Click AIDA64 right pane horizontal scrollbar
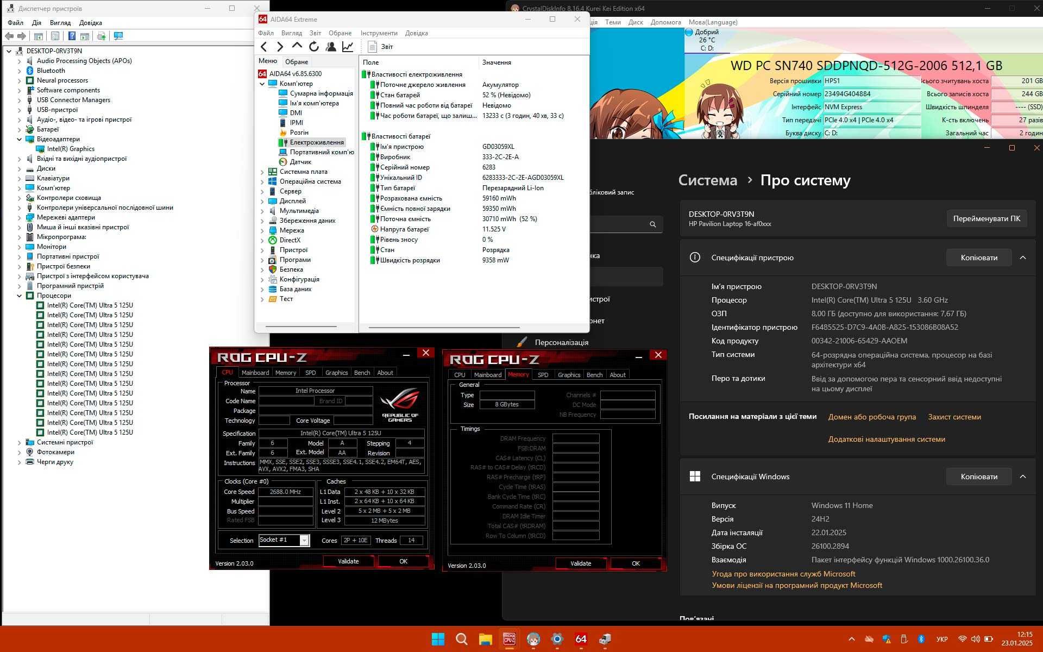 click(444, 328)
